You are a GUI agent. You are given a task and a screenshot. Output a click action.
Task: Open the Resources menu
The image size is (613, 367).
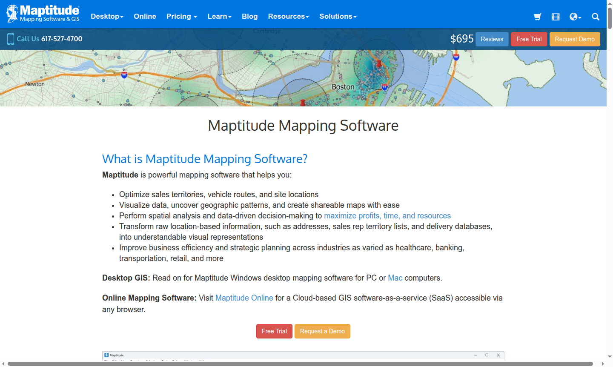click(x=288, y=16)
